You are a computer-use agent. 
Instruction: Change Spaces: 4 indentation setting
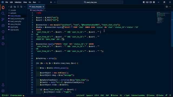click(89, 95)
